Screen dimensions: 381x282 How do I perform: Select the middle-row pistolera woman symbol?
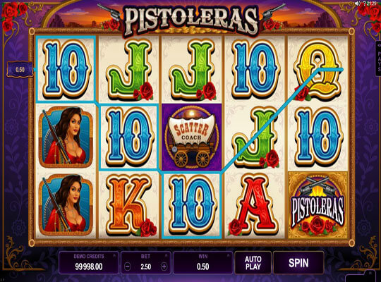pos(66,137)
